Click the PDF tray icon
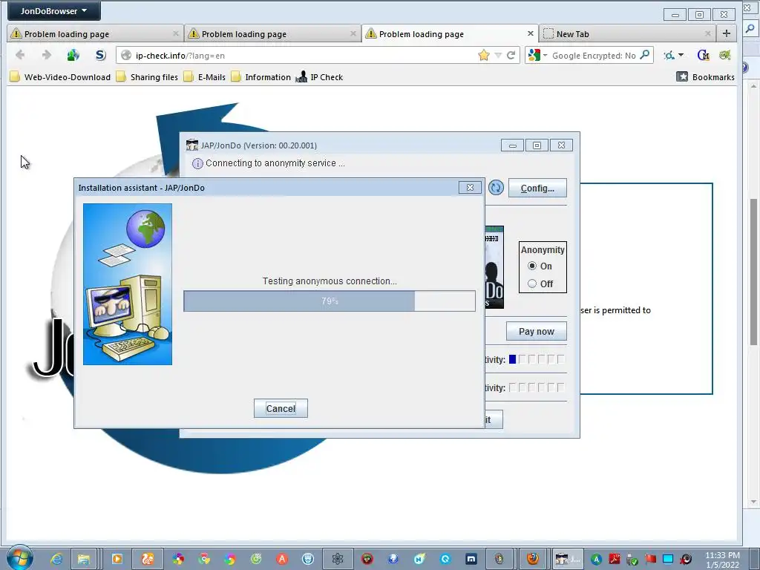This screenshot has height=570, width=760. [615, 559]
